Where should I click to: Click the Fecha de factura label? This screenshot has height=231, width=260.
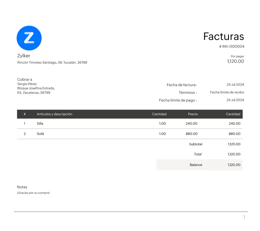click(x=182, y=85)
